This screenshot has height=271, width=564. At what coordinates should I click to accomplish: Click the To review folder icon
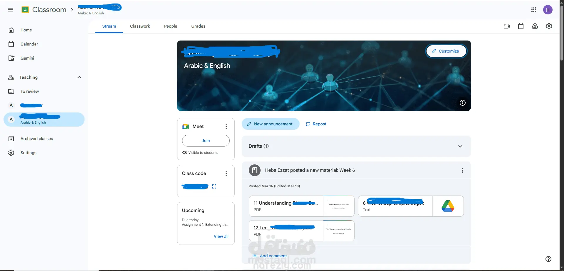click(11, 91)
